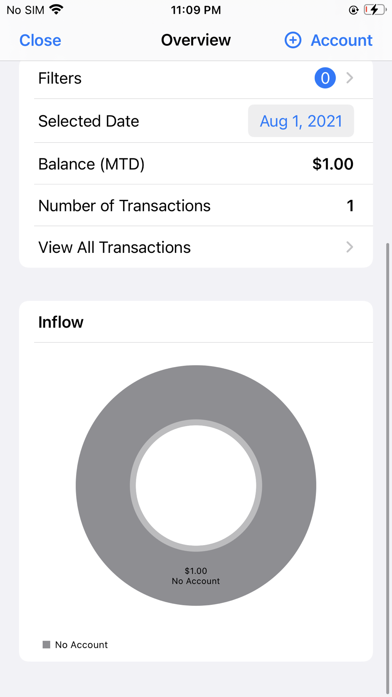Tap the blue filter count badge
Screen dimensions: 392x697
(x=325, y=78)
